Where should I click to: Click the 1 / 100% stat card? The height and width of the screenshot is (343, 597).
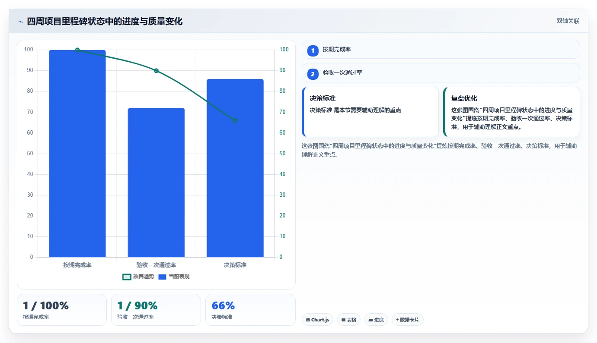click(x=62, y=310)
